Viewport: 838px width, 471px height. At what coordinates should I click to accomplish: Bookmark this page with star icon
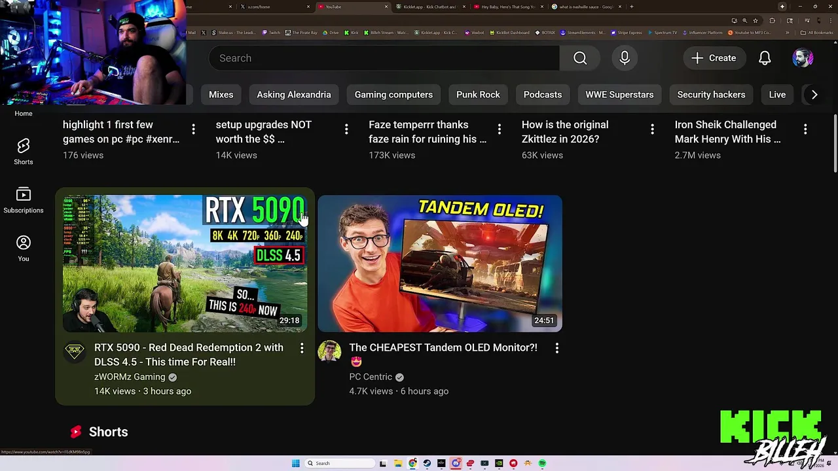tap(755, 20)
